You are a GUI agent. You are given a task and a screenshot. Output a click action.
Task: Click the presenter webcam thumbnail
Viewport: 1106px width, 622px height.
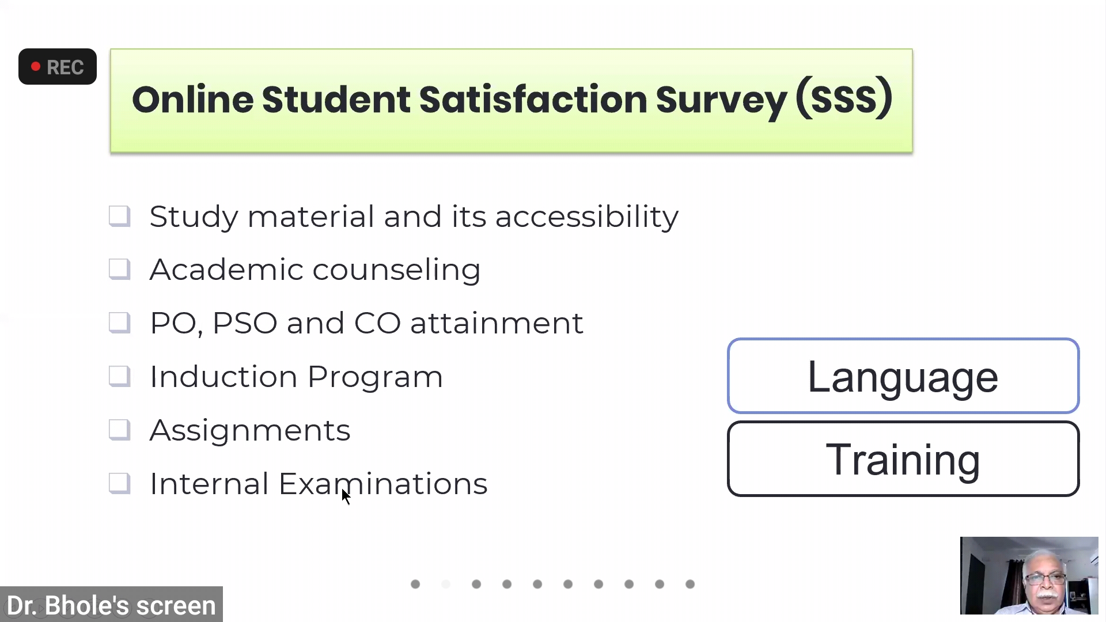1029,575
